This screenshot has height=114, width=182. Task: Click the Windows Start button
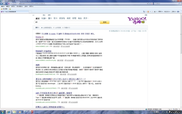(x=2, y=112)
